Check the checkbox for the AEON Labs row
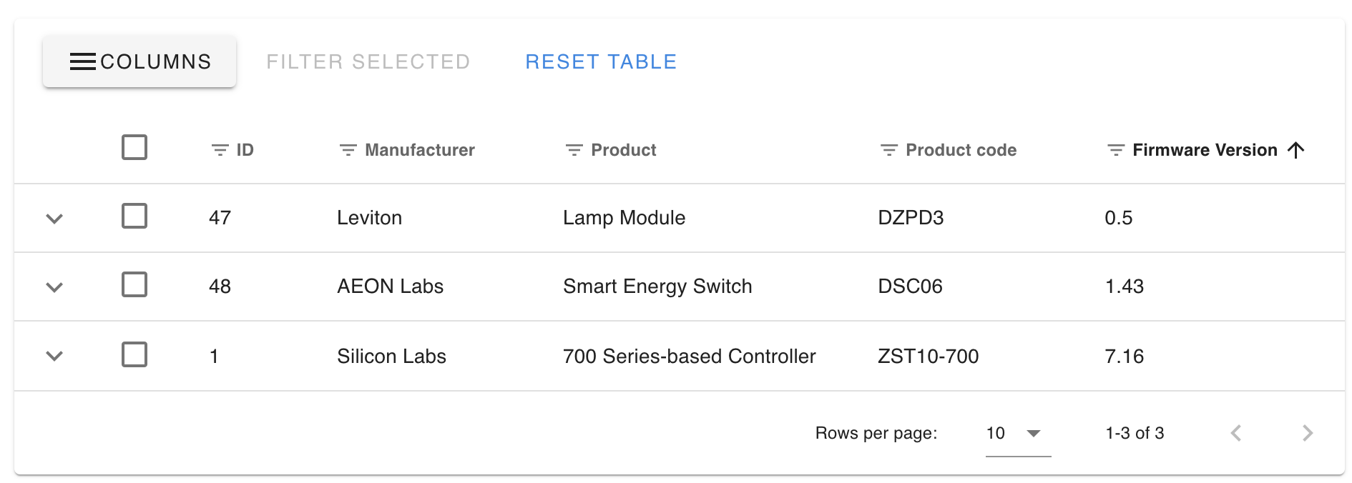 (x=134, y=286)
